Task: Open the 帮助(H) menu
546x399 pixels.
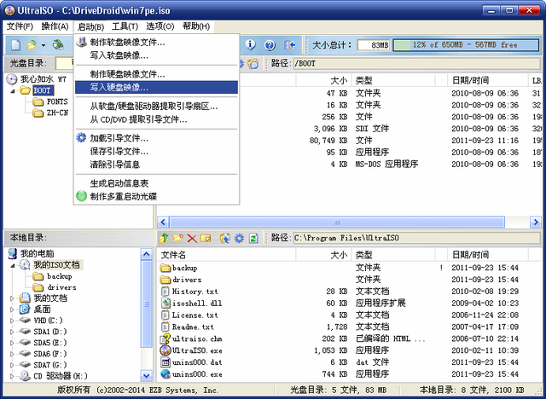Action: pos(196,26)
